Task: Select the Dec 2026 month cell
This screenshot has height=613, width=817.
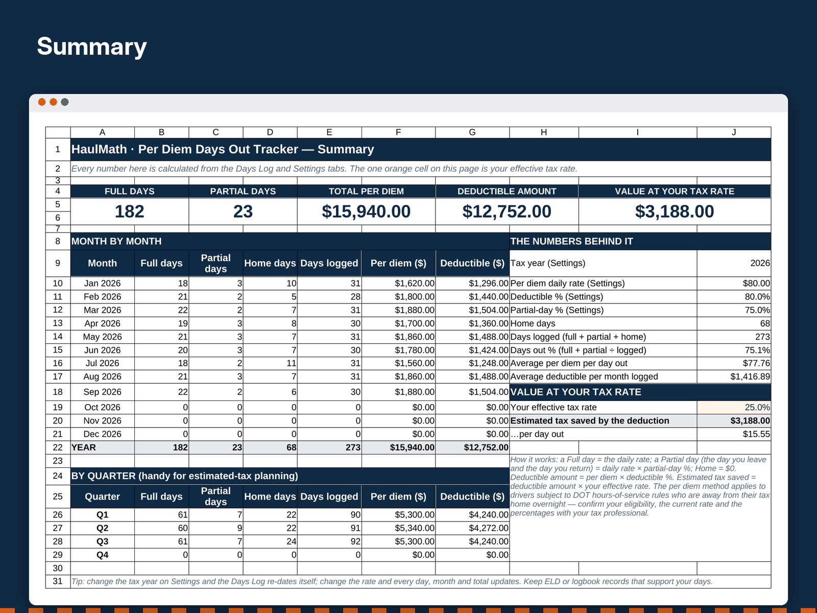Action: click(102, 434)
